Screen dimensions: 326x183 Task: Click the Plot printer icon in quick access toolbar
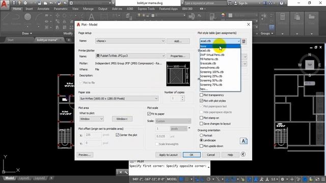[x=25, y=3]
